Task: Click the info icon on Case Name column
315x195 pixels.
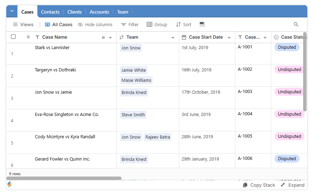Action: 103,38
